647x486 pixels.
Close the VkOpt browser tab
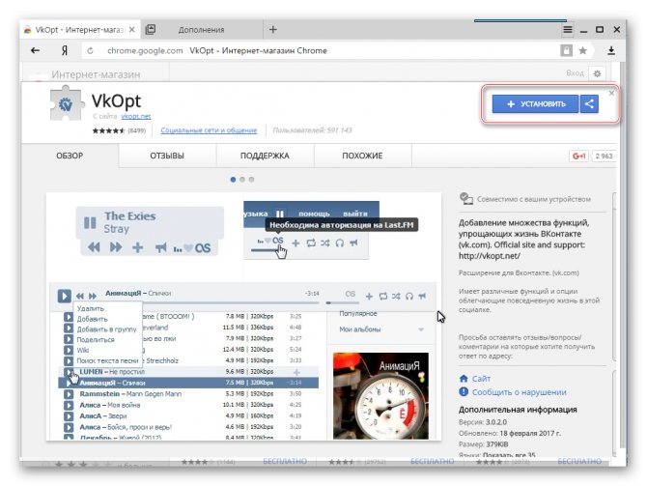[131, 29]
